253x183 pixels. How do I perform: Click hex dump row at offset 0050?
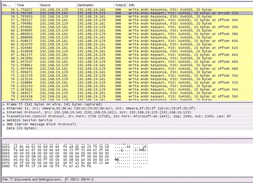75,157
